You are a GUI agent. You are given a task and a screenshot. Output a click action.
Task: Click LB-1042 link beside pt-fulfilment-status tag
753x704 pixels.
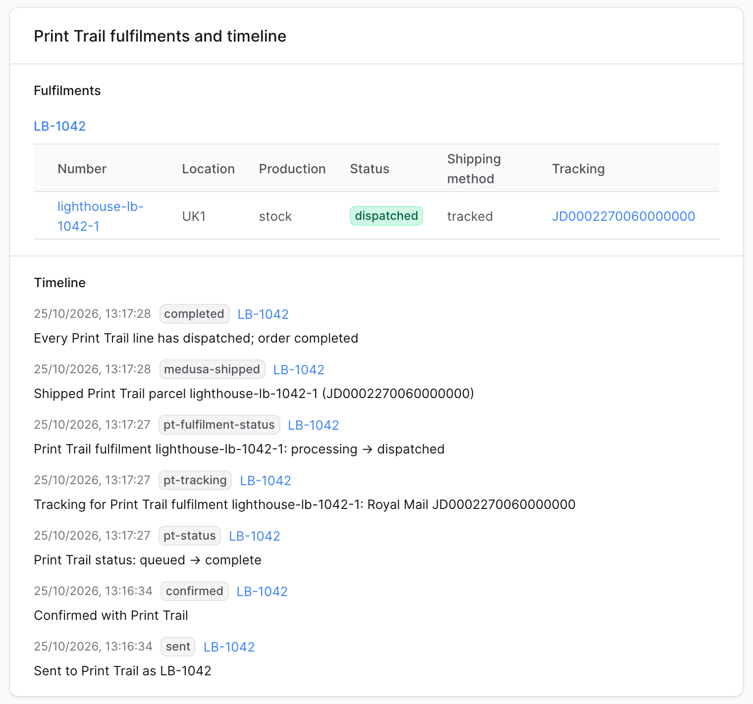click(314, 425)
